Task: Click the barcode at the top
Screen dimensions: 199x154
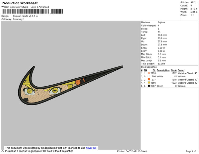Action: [33, 11]
